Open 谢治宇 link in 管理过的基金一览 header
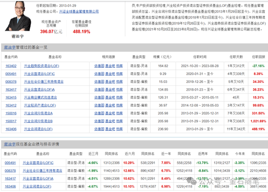This screenshot has width=268, height=192. point(10,47)
